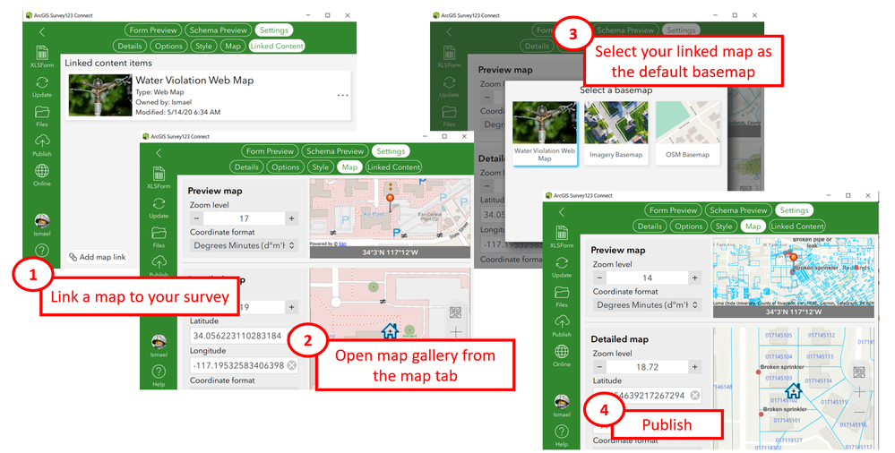Image resolution: width=895 pixels, height=453 pixels.
Task: Increase preview map zoom level from 17
Action: point(292,218)
